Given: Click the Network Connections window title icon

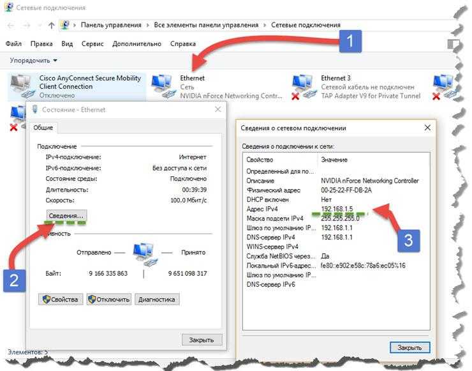Looking at the screenshot, I should click(9, 7).
